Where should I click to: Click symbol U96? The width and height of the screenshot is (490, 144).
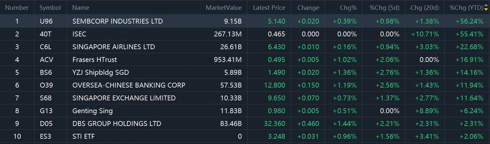click(46, 21)
